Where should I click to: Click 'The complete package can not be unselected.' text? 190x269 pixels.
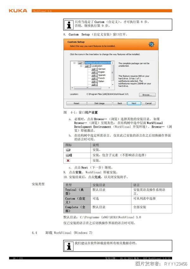[x=134, y=65]
